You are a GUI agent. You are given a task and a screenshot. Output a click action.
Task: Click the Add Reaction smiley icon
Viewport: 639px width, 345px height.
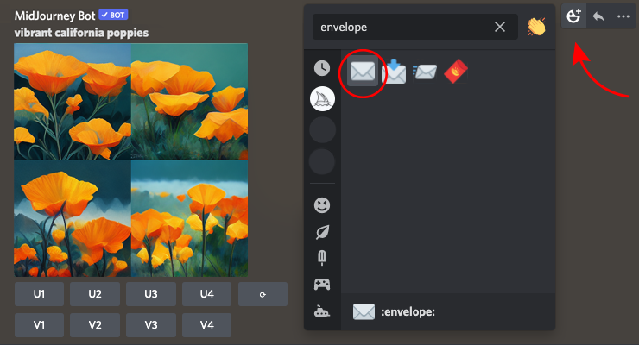pos(575,16)
